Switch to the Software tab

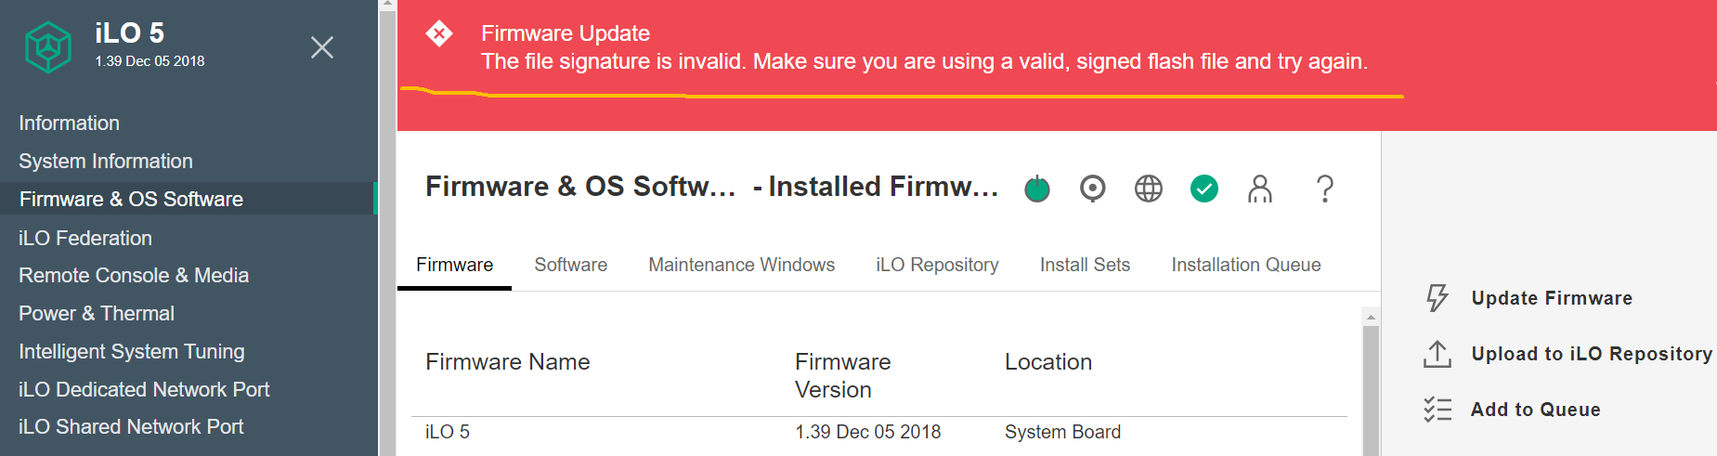(x=570, y=265)
